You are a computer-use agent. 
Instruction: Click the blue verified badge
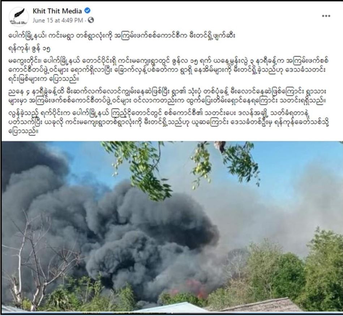pos(87,11)
